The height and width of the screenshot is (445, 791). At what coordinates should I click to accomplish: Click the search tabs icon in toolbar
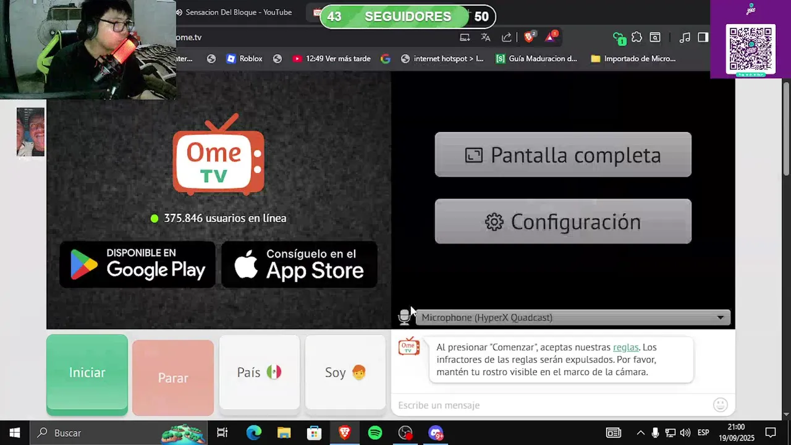coord(655,38)
